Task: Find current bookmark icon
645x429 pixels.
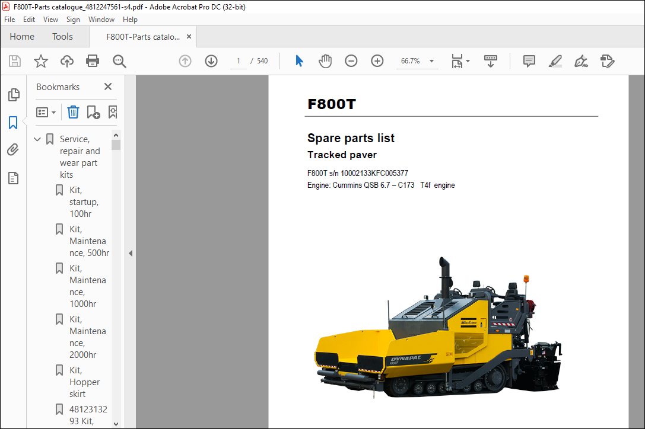Action: (x=113, y=112)
